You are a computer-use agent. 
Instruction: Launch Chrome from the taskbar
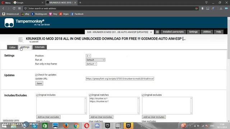click(76, 126)
